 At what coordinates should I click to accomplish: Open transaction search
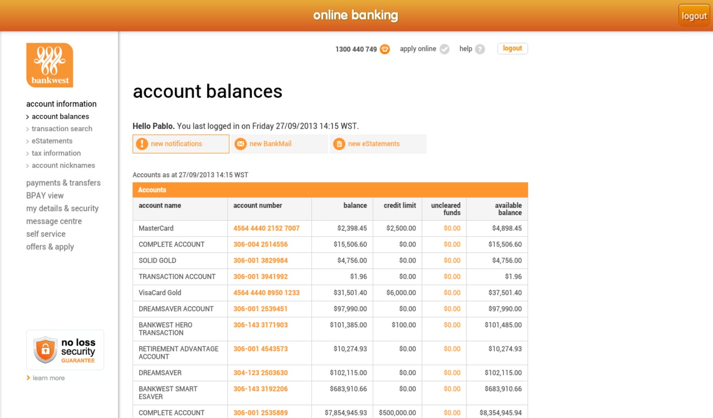[x=62, y=129]
